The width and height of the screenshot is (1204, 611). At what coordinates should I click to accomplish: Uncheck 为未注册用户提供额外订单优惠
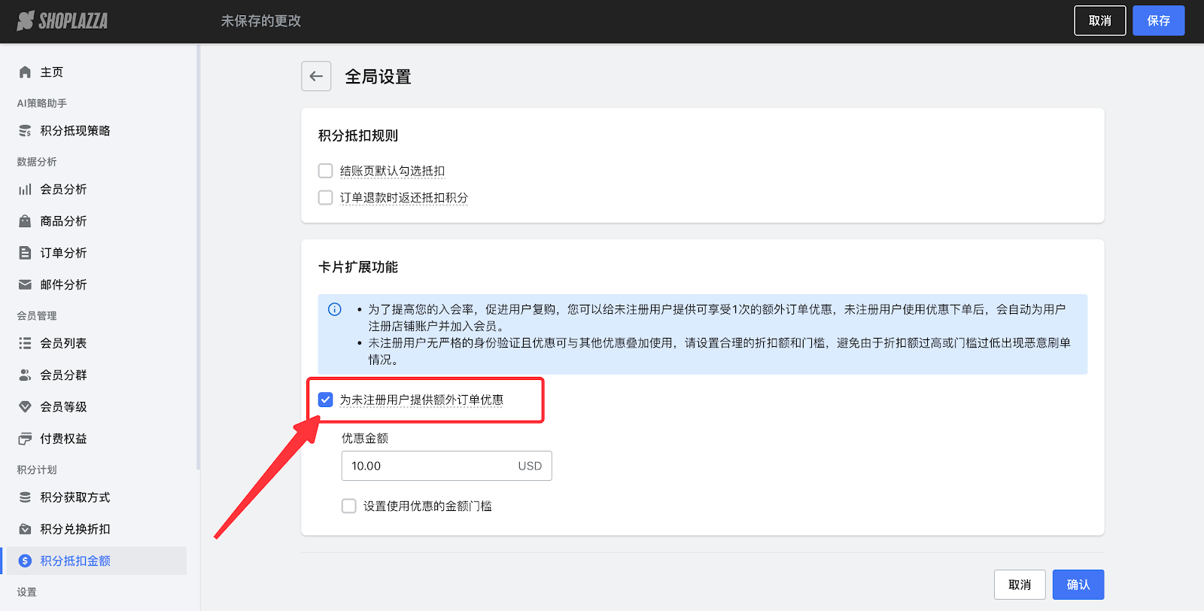(x=326, y=400)
